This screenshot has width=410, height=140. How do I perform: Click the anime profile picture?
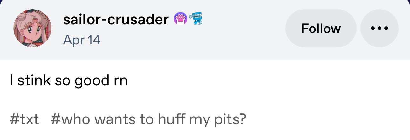click(32, 28)
